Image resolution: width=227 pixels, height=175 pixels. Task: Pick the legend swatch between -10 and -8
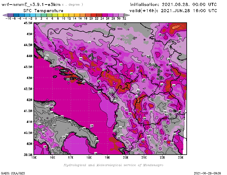11,15
